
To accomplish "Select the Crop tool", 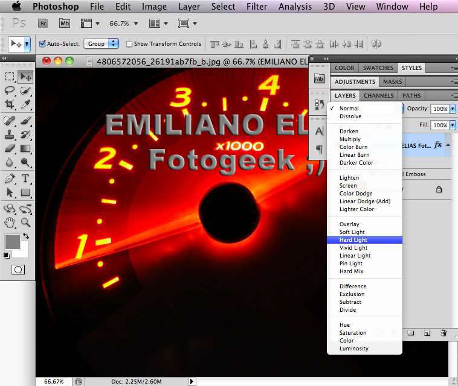I will (x=10, y=104).
